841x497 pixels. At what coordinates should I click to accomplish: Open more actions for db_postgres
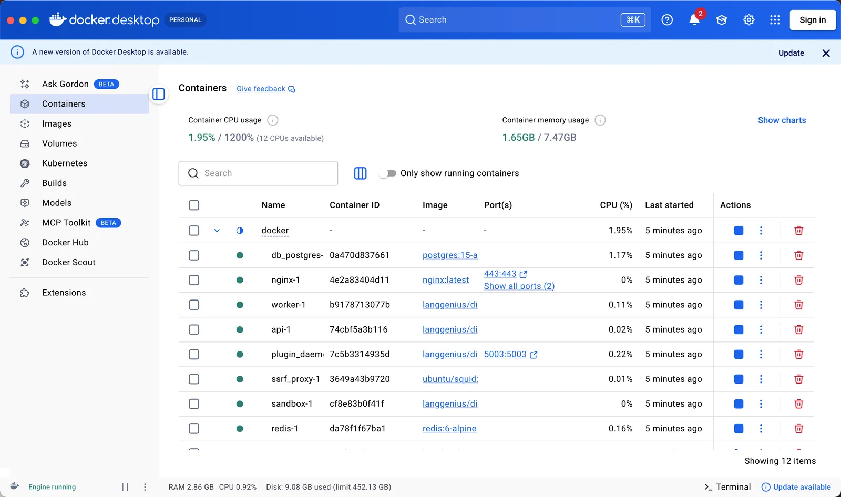(761, 255)
